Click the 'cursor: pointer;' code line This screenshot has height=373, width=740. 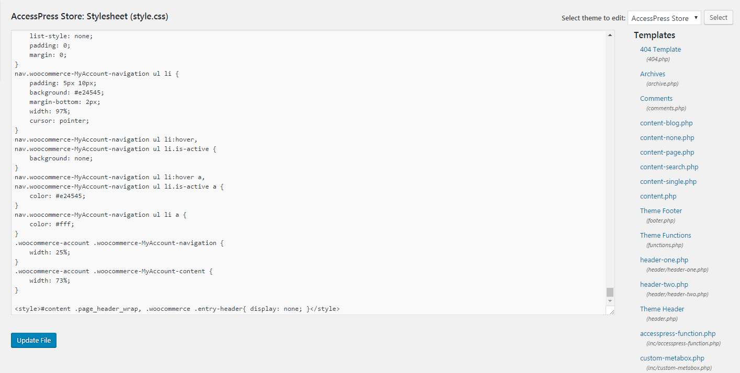point(60,121)
